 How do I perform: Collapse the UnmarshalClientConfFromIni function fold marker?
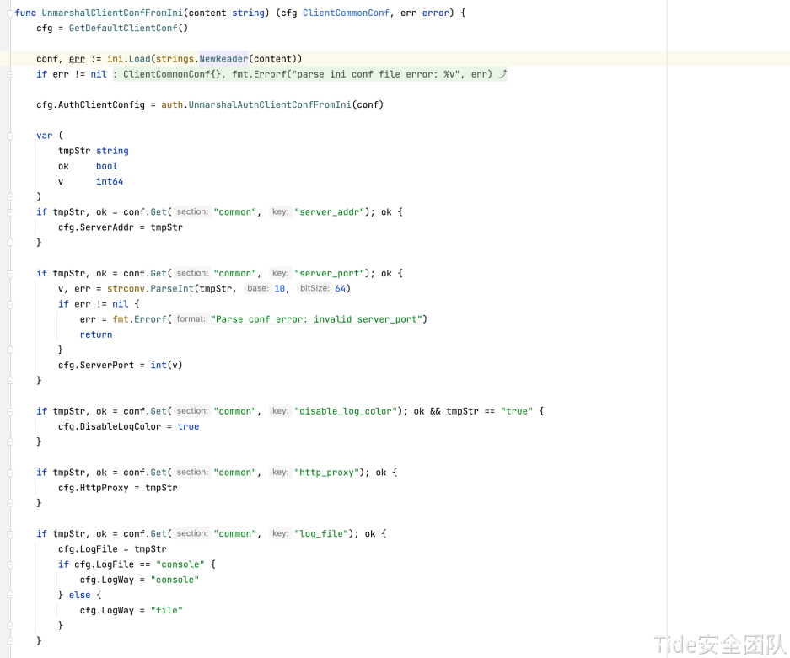[x=10, y=13]
